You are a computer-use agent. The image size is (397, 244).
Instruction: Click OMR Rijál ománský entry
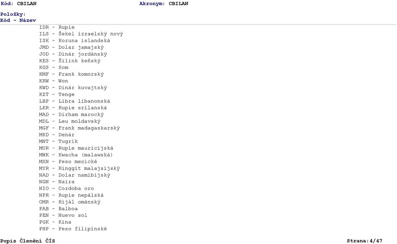69,202
